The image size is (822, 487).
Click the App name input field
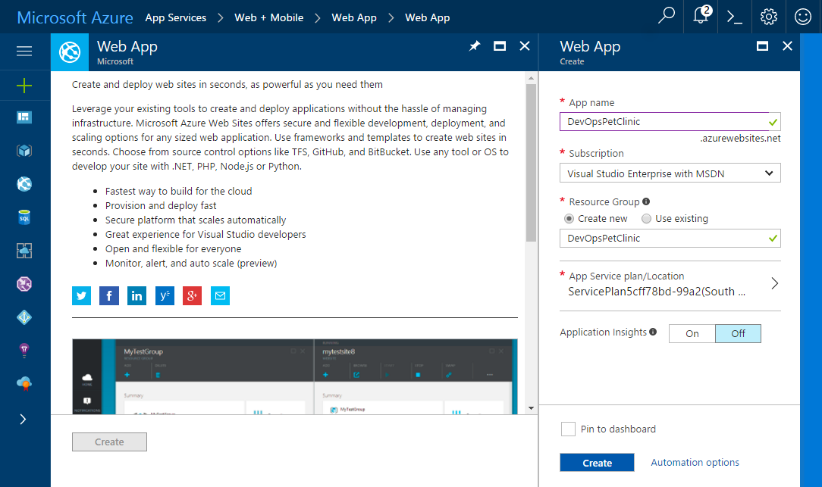click(670, 121)
